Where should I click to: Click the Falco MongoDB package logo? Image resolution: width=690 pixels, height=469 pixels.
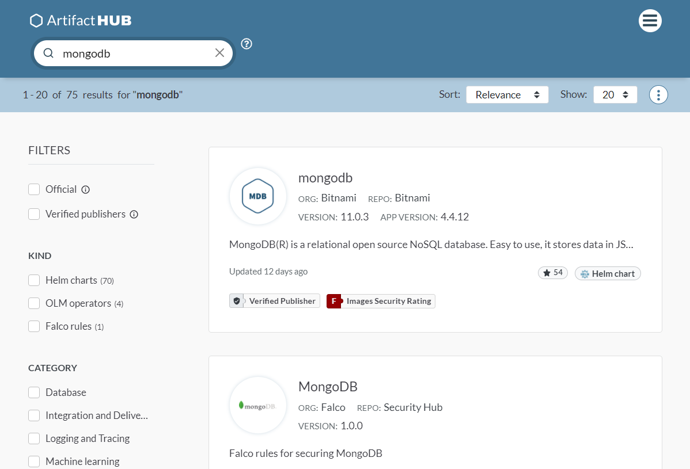click(x=258, y=405)
